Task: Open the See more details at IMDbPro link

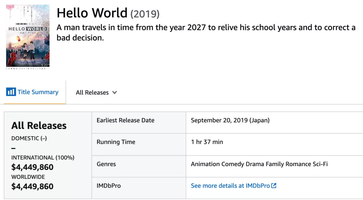Action: (230, 186)
